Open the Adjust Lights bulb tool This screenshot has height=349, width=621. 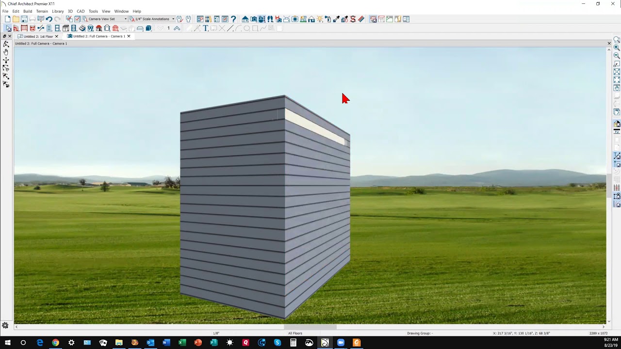coord(319,19)
